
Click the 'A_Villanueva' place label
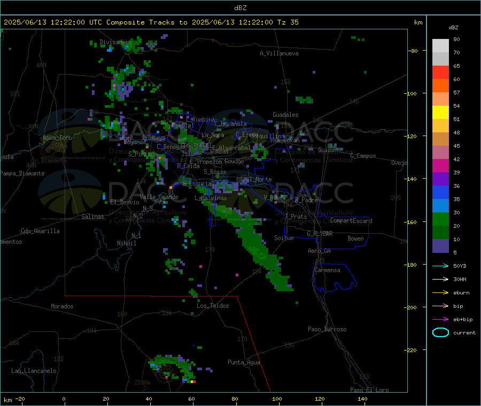coord(279,53)
